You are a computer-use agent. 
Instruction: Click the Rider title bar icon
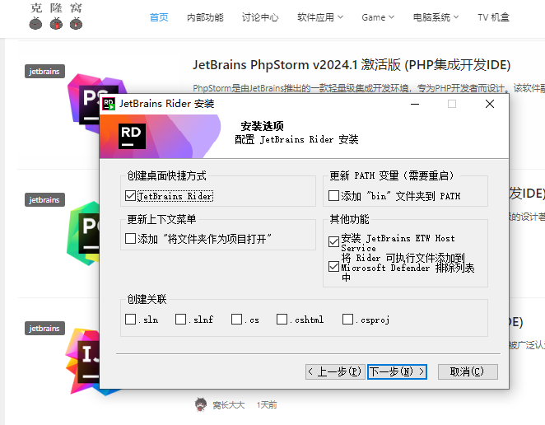click(109, 104)
